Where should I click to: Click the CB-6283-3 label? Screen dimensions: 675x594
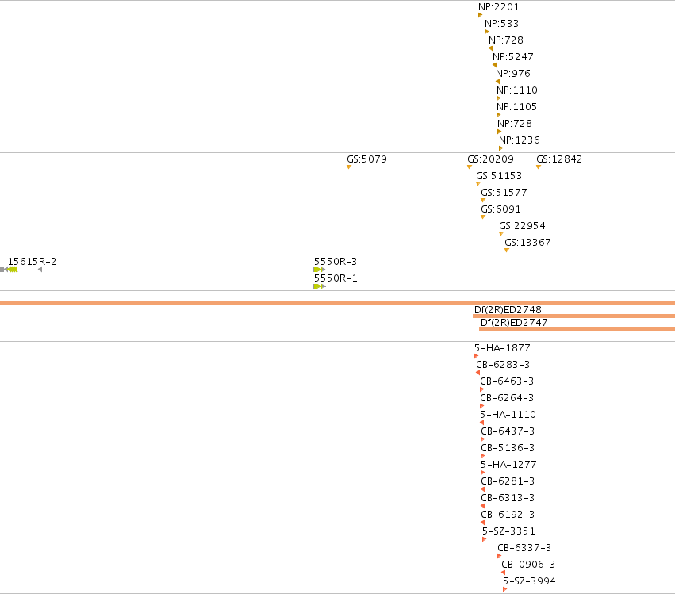503,365
